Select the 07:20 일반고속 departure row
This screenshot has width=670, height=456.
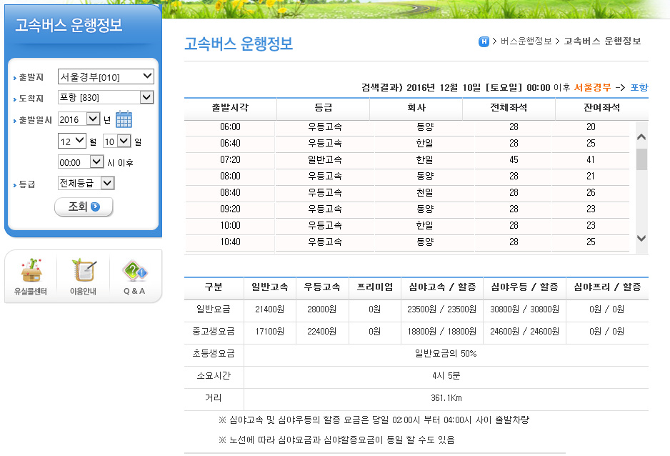[407, 160]
